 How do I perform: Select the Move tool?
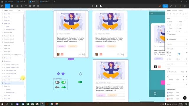[x=7, y=6]
